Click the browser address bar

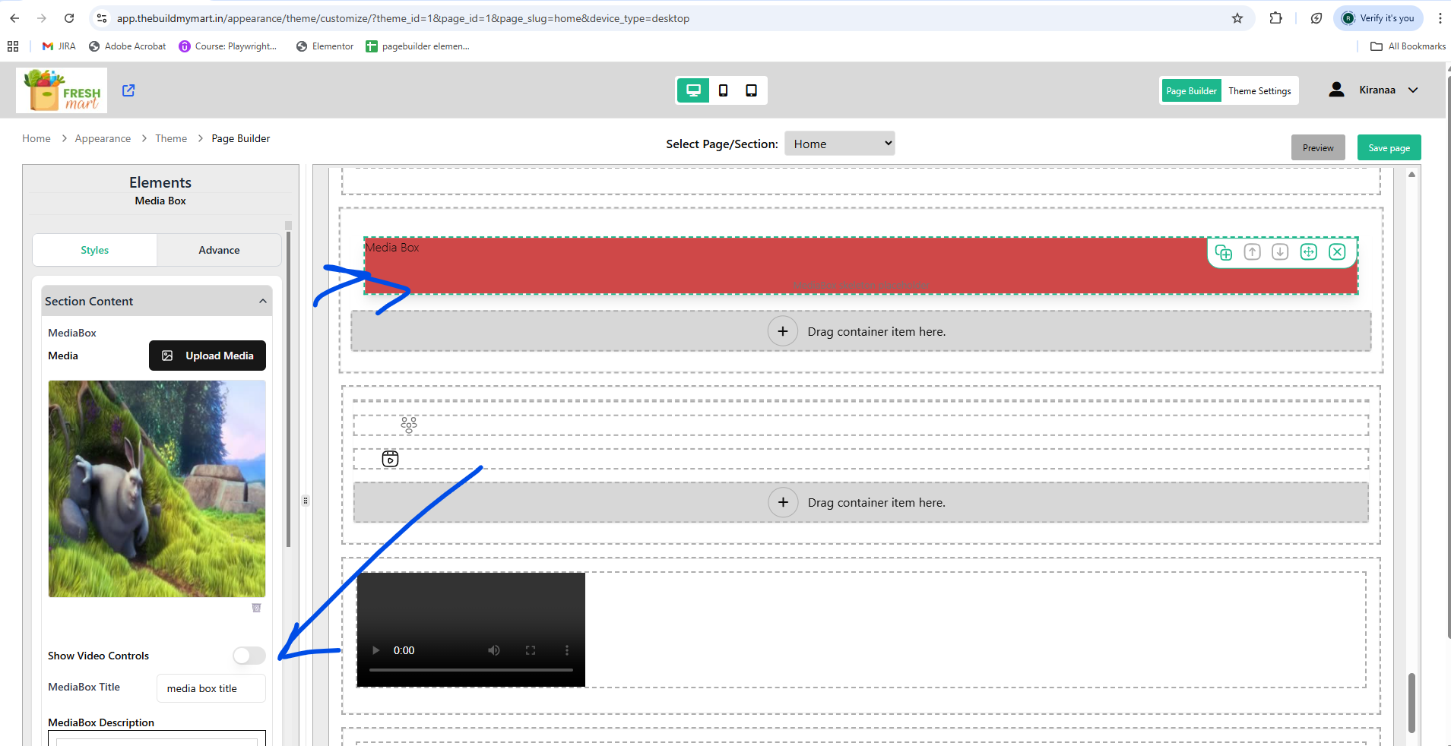click(669, 18)
